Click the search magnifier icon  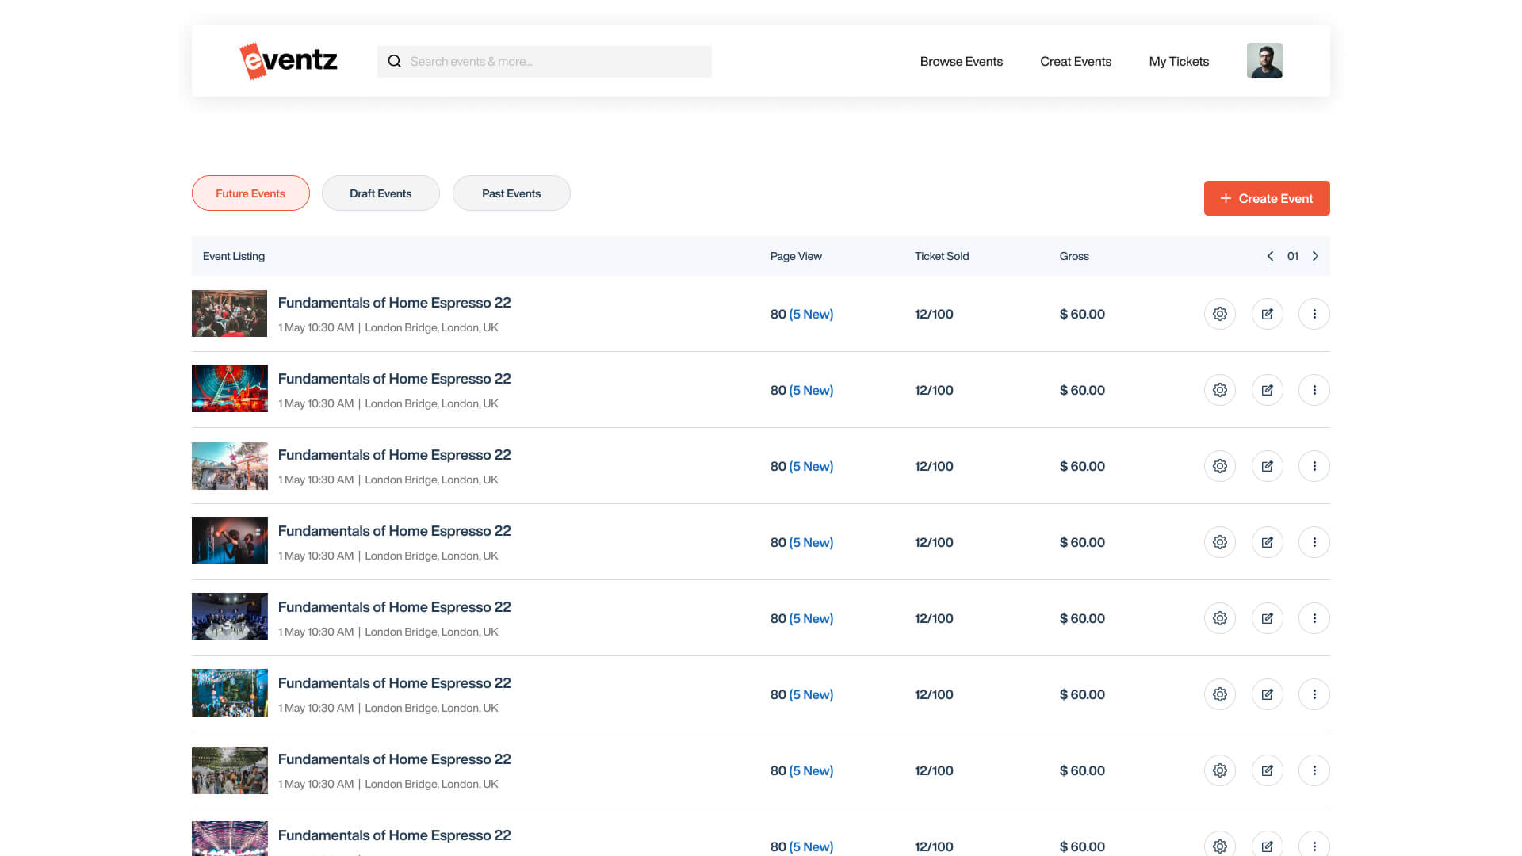click(394, 61)
